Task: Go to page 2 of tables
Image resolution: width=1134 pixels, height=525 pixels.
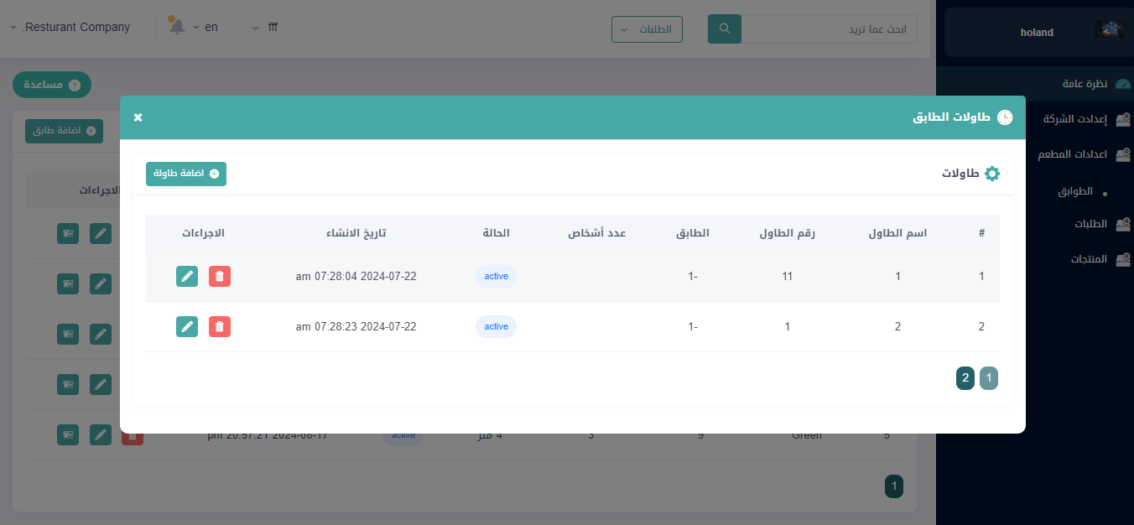Action: [x=965, y=378]
